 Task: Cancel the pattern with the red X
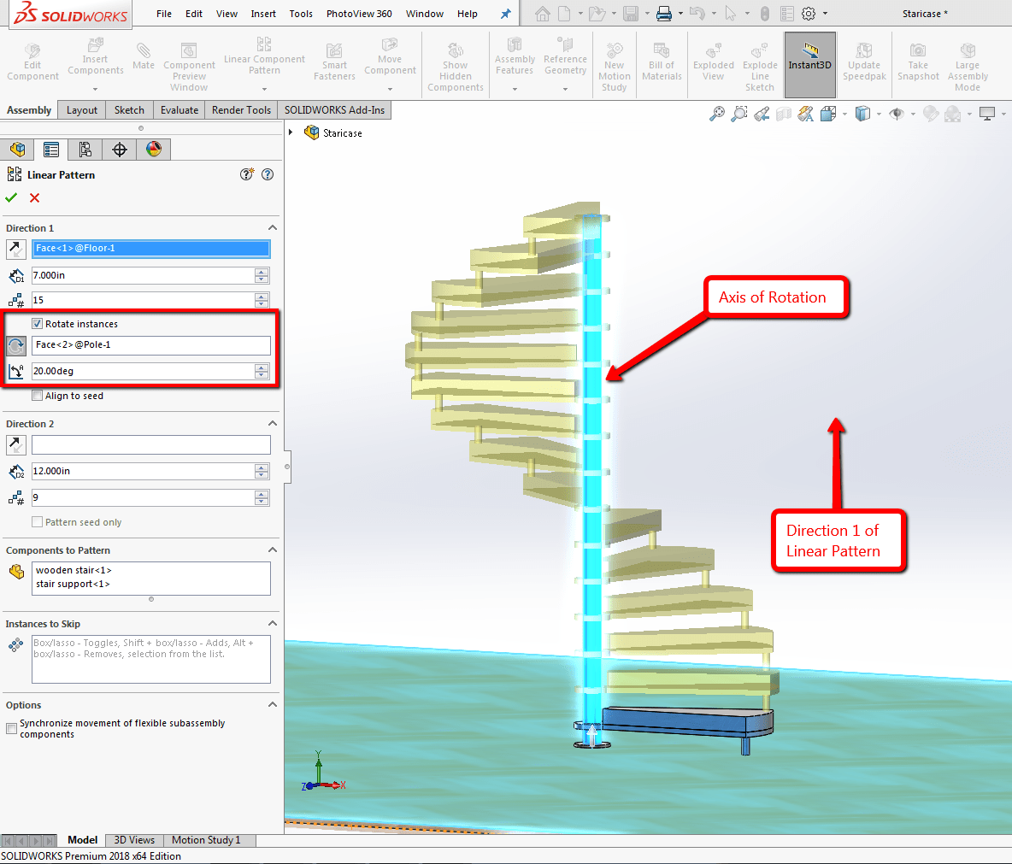pyautogui.click(x=33, y=197)
